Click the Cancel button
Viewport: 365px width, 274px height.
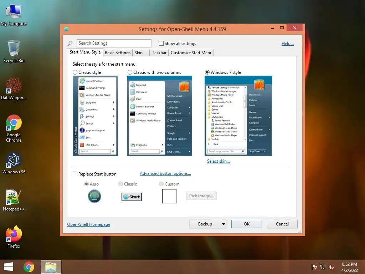(282, 224)
